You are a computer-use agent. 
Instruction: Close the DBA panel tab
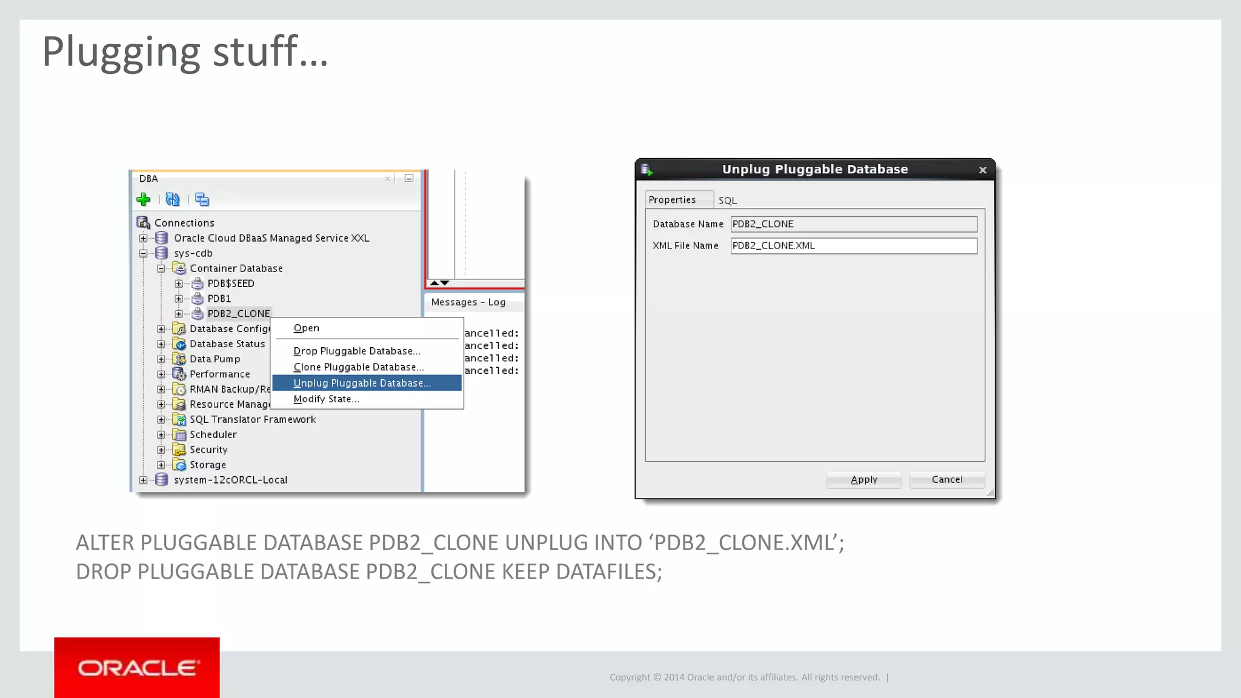388,179
